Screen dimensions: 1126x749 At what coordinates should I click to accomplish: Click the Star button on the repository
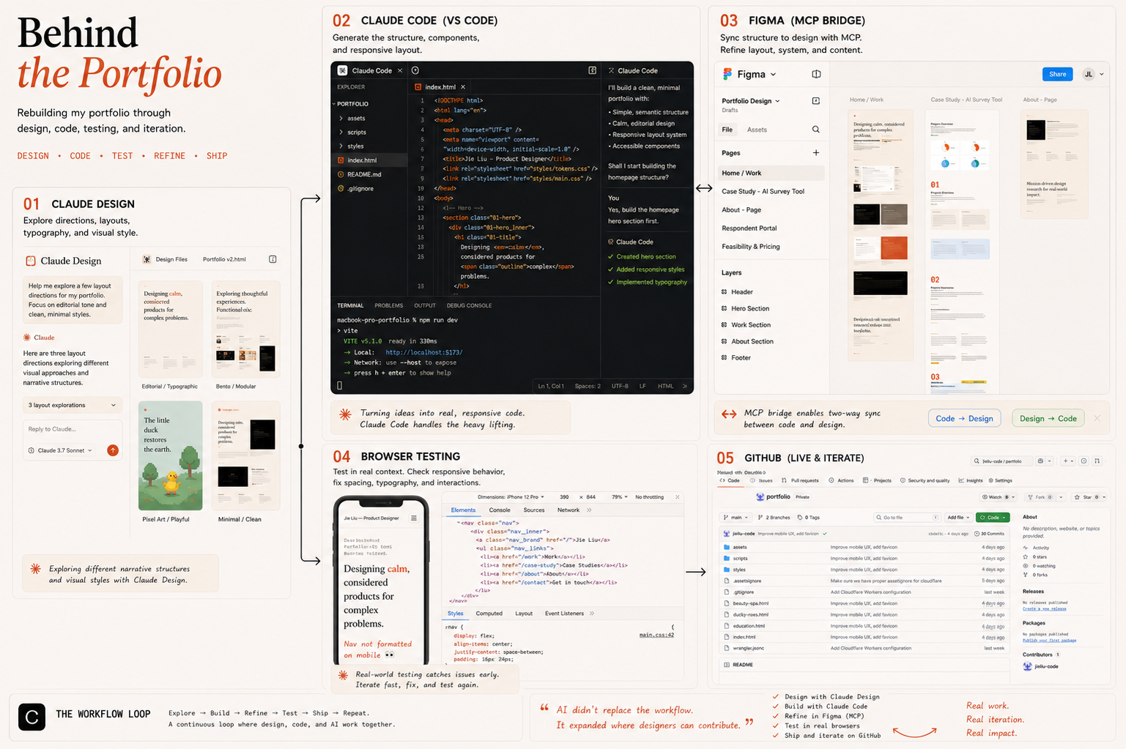click(x=1089, y=497)
